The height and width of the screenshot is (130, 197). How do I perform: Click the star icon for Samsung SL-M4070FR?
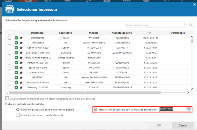(x=21, y=52)
